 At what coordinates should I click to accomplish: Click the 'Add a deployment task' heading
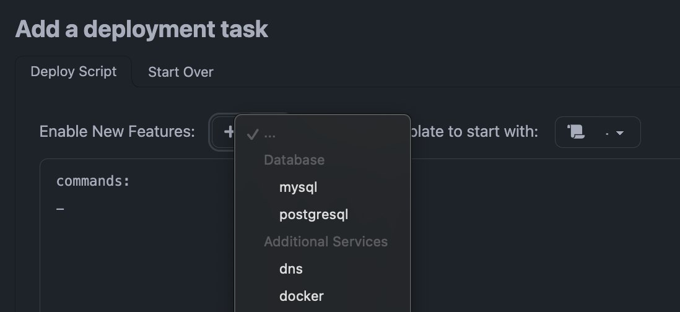pos(141,29)
